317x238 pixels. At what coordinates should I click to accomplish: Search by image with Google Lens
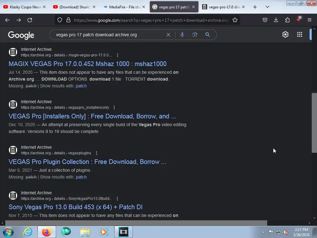pos(195,35)
